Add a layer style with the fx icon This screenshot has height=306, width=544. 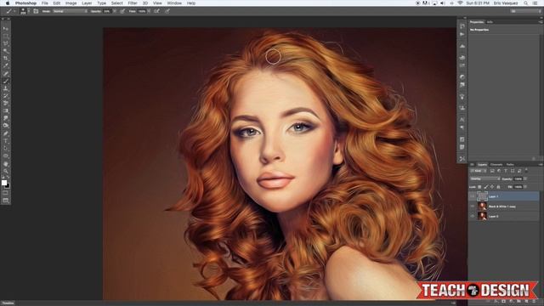pyautogui.click(x=496, y=302)
